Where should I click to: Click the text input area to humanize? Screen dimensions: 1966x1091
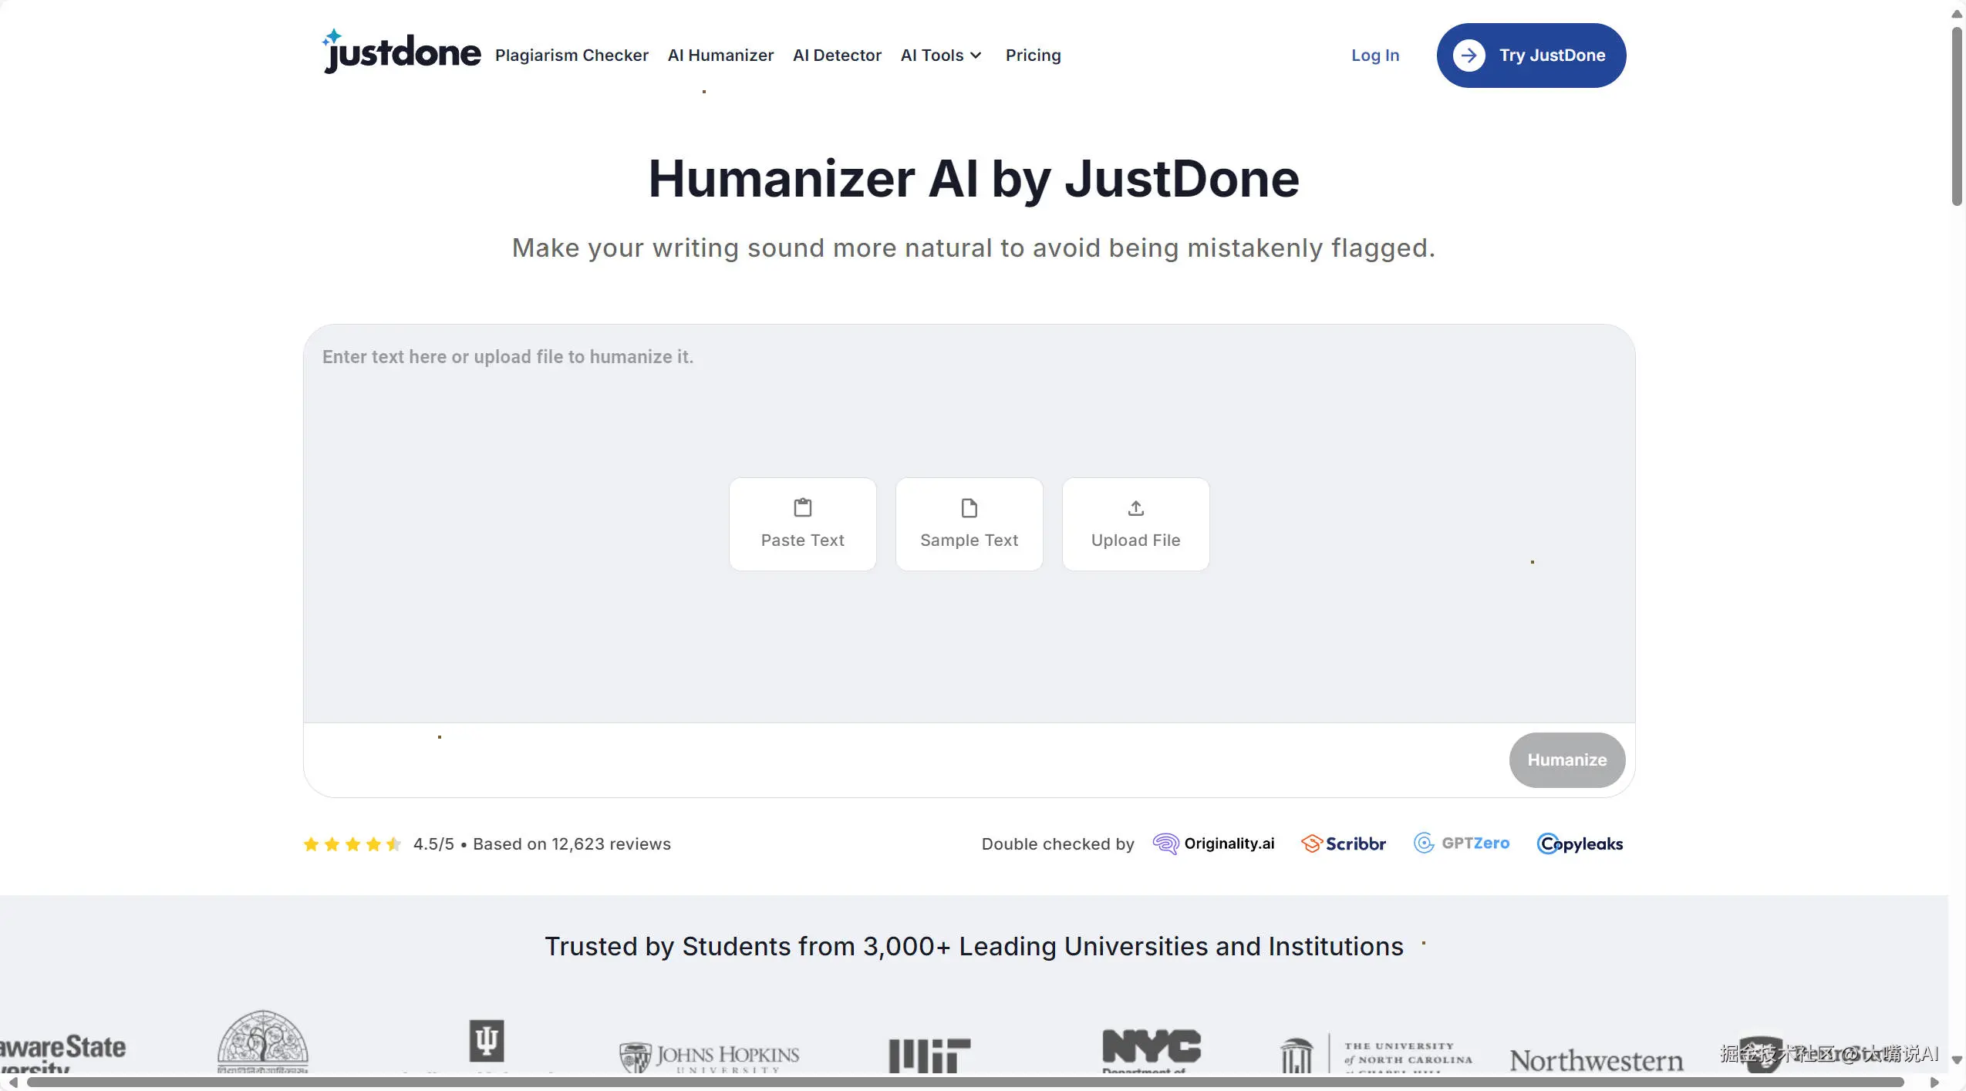click(969, 416)
